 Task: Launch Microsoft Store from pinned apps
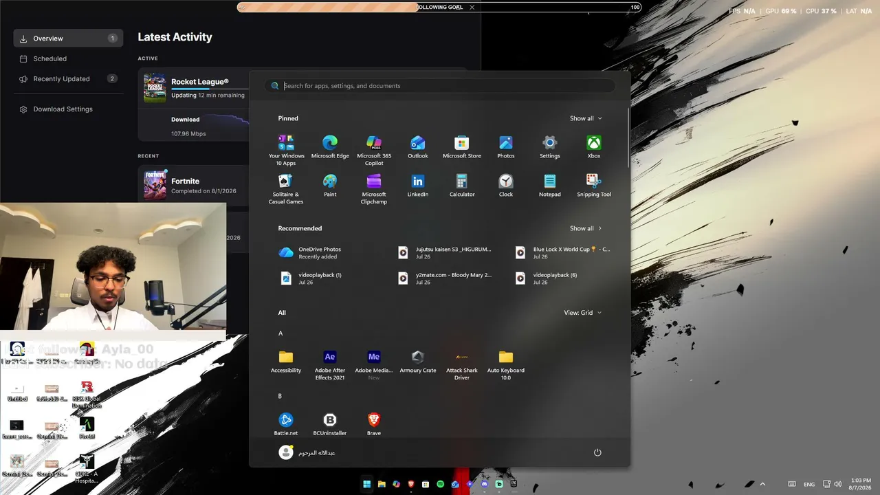(x=462, y=146)
